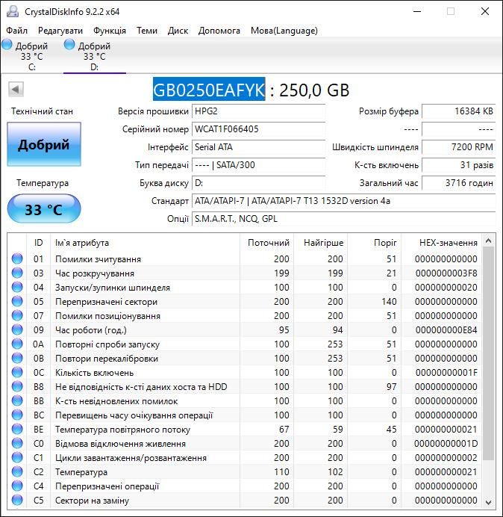503x517 pixels.
Task: Click the previous disk arrow button
Action: (x=16, y=90)
